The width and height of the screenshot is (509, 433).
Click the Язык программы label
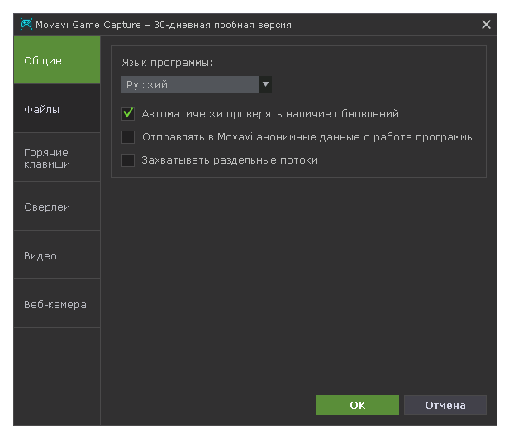pos(167,63)
